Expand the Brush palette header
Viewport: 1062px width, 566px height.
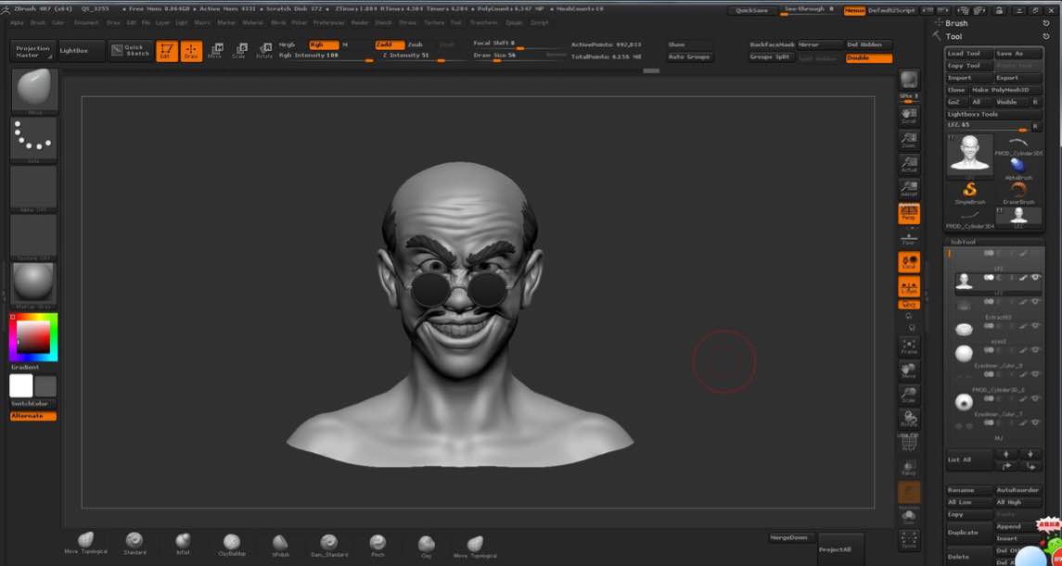955,23
